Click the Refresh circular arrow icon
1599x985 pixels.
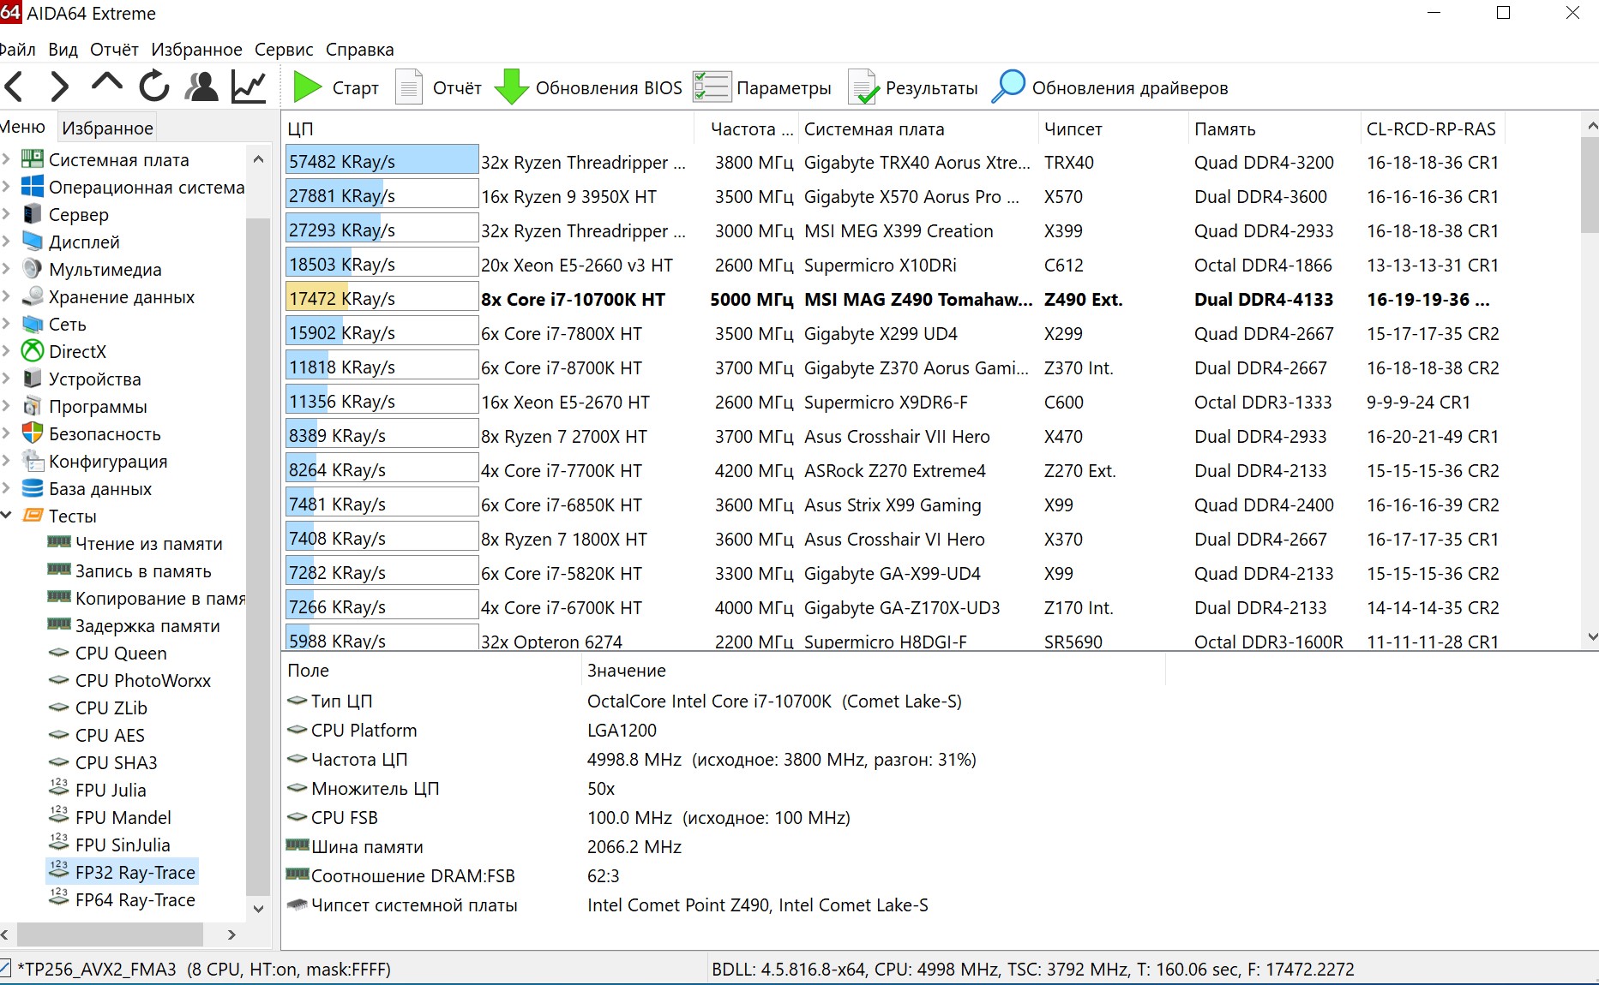pyautogui.click(x=154, y=87)
